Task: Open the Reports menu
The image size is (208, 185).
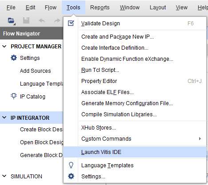Action: point(100,8)
